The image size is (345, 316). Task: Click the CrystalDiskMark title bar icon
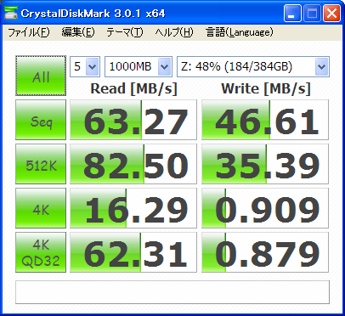click(11, 14)
